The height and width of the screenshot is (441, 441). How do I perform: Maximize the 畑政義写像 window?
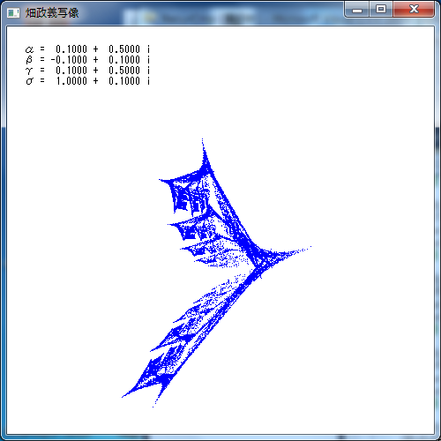[381, 10]
